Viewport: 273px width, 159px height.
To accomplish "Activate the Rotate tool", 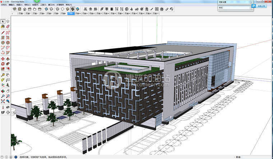I will coord(3,64).
